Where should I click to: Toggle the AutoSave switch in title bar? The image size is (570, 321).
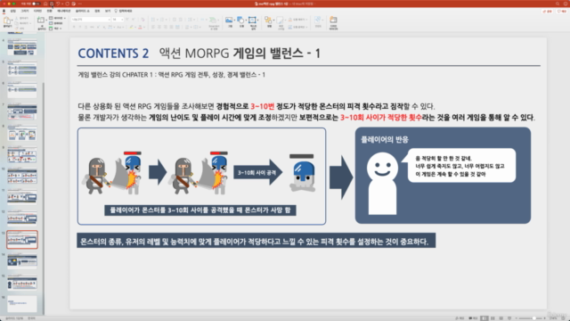pos(36,4)
